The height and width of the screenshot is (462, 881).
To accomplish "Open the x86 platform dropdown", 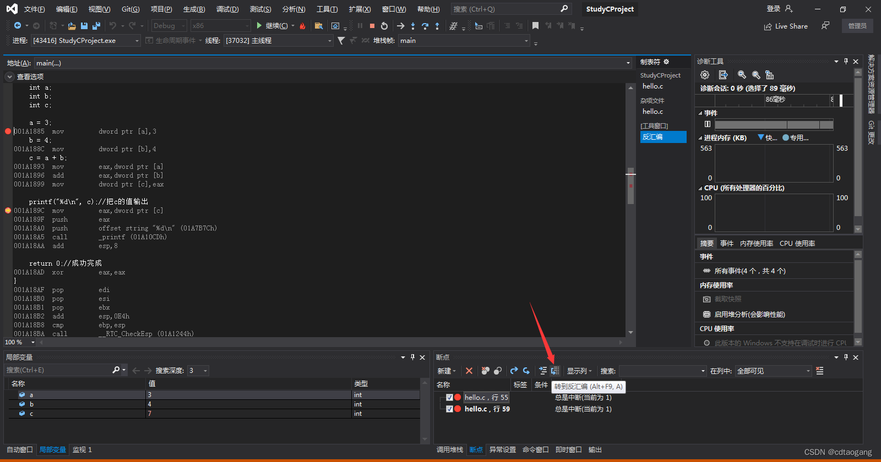I will (x=220, y=26).
